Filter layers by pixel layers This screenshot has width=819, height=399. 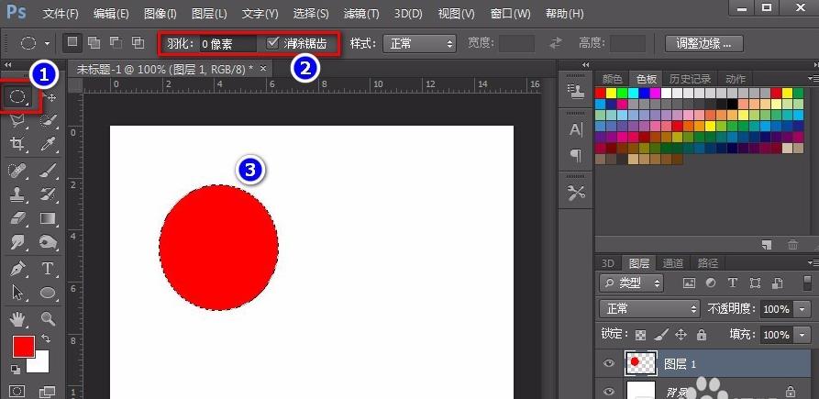[x=689, y=283]
